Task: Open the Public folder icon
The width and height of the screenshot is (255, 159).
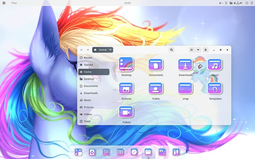Action: coord(156,88)
